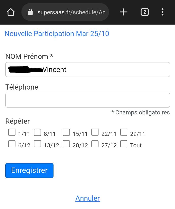Open the tab switcher showing 2 tabs
175x209 pixels.
(x=145, y=12)
